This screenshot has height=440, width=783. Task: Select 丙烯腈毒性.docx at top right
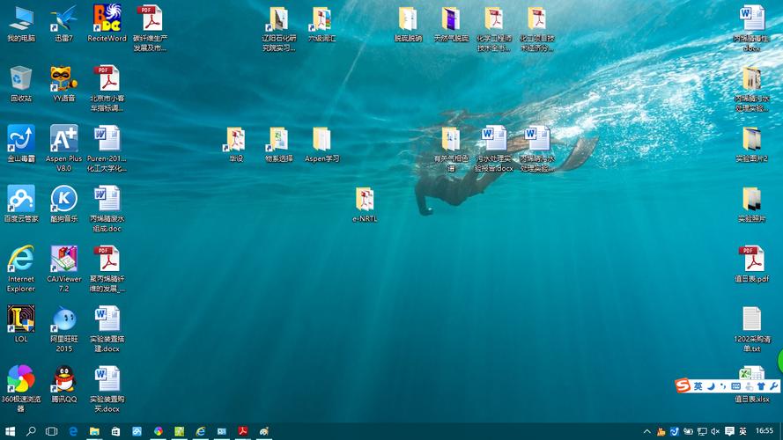[751, 28]
